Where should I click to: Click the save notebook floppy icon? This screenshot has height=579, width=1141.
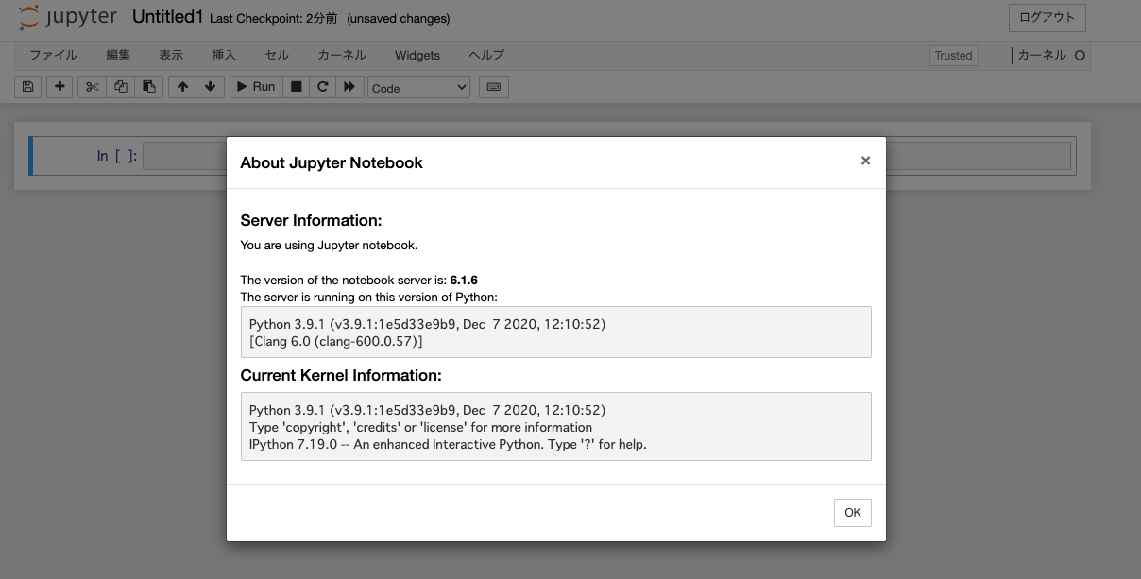pos(27,87)
